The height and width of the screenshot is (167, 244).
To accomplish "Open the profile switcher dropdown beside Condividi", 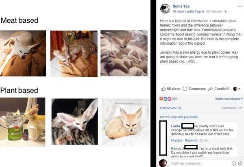I will tap(236, 89).
